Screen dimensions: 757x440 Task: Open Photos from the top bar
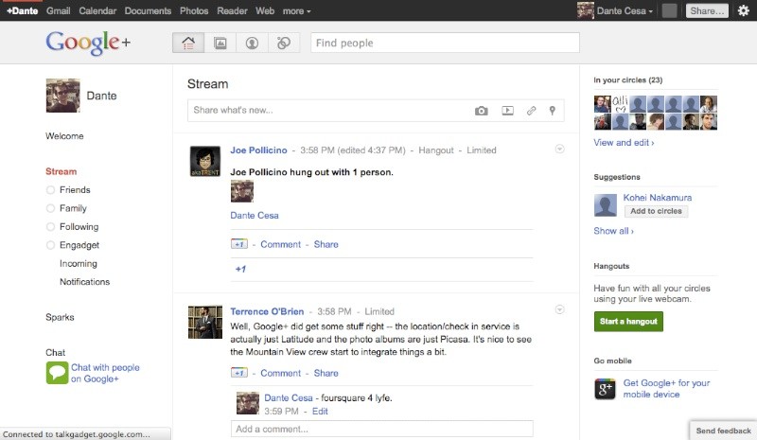[x=194, y=10]
